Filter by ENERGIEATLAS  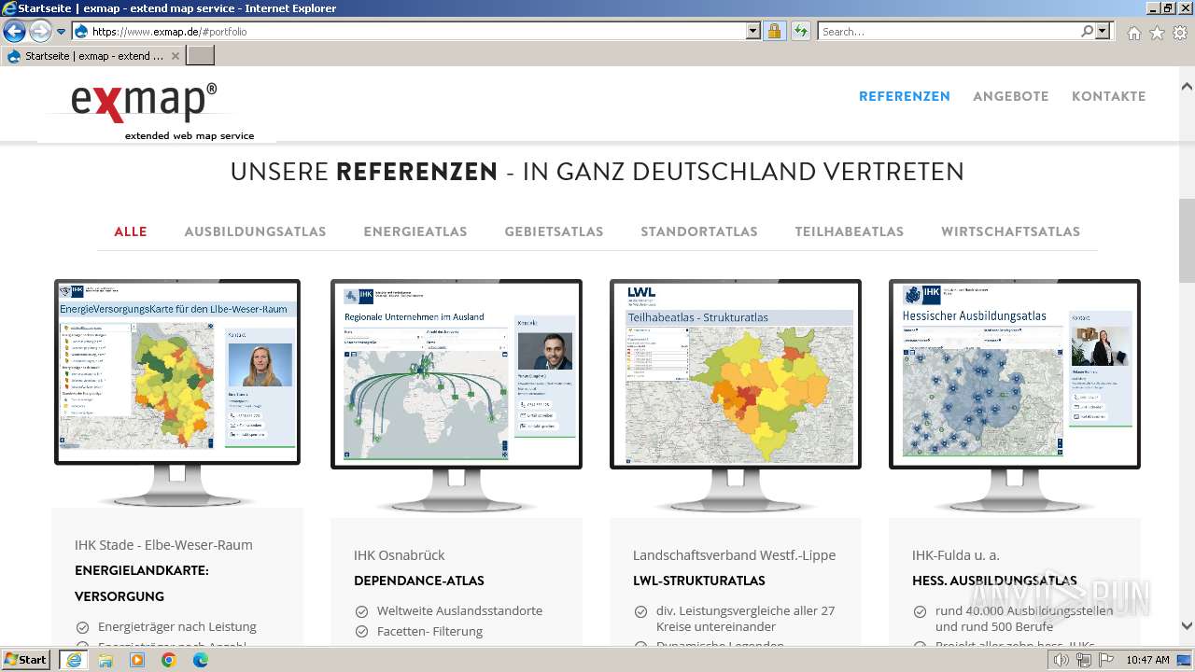pos(415,231)
